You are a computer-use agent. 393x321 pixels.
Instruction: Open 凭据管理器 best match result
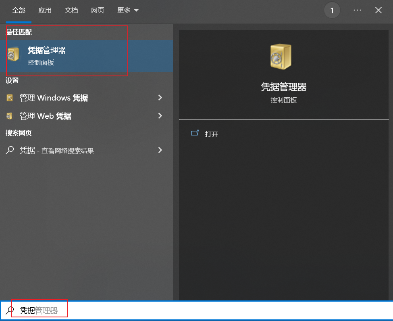tap(87, 56)
